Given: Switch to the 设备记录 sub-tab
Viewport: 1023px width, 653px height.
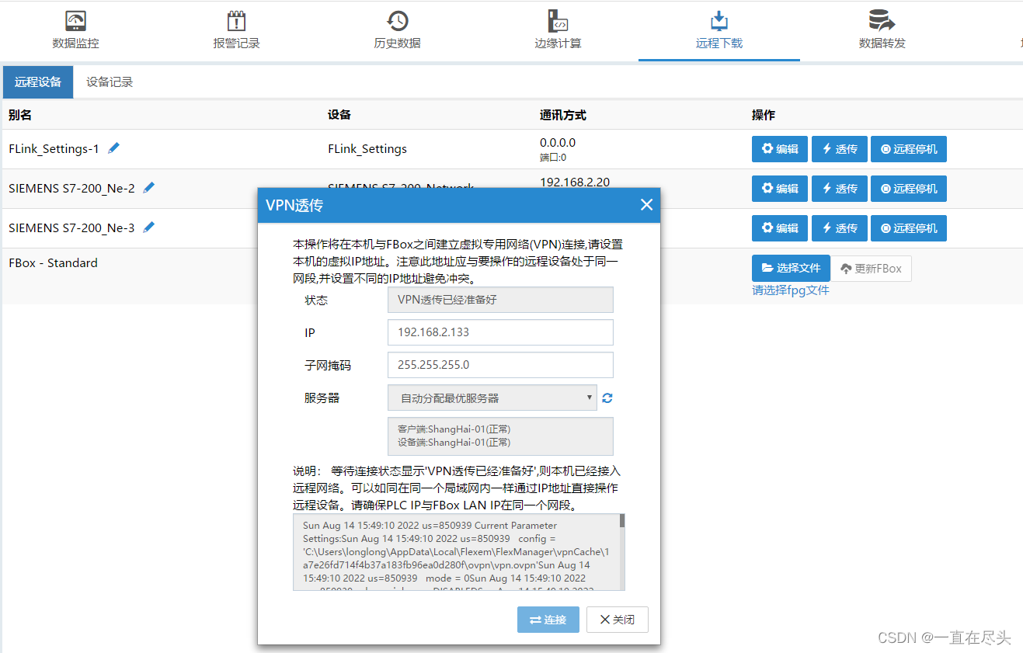Looking at the screenshot, I should point(110,82).
